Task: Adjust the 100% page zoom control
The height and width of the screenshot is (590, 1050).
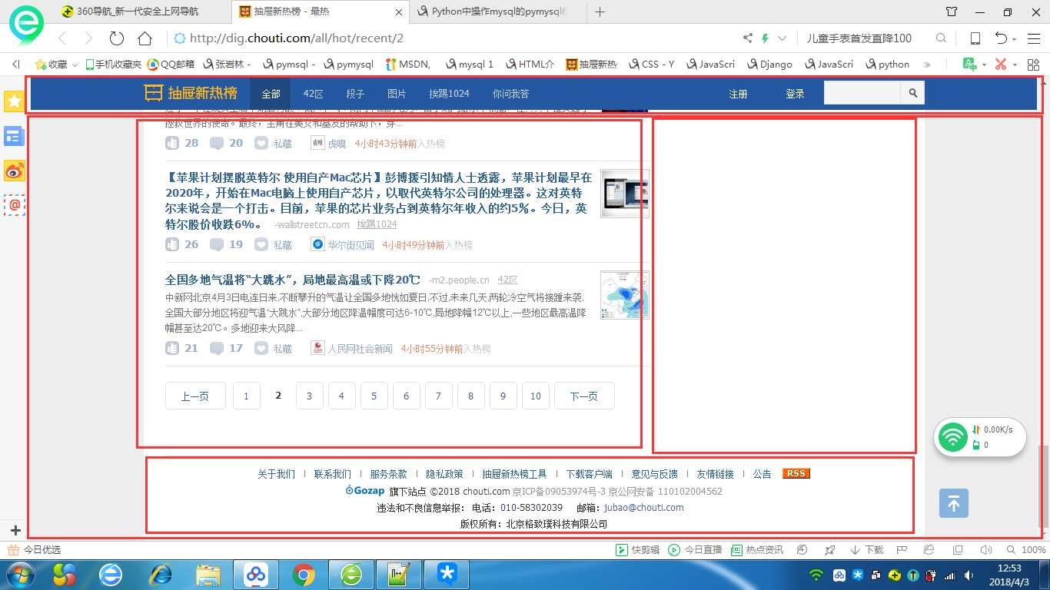Action: 1033,549
